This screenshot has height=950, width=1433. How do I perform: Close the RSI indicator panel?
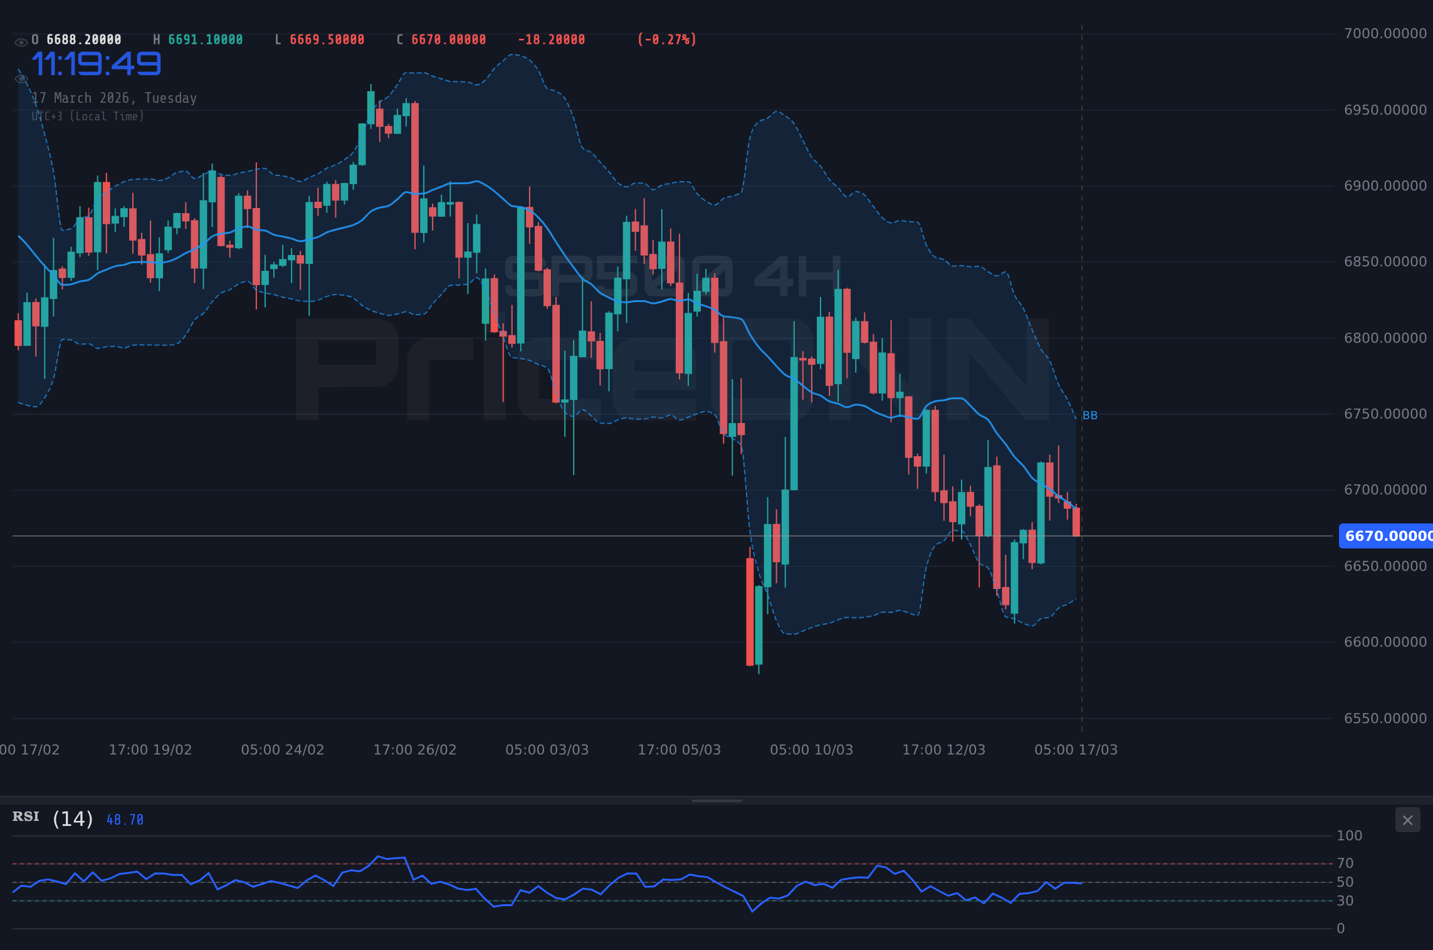tap(1407, 820)
